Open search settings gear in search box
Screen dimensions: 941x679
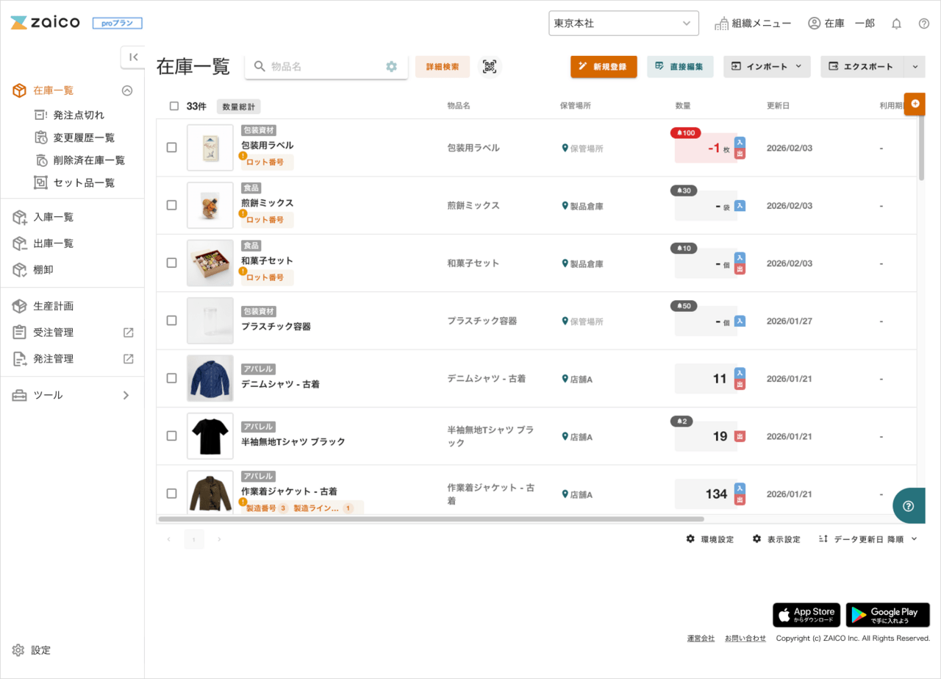pyautogui.click(x=391, y=66)
